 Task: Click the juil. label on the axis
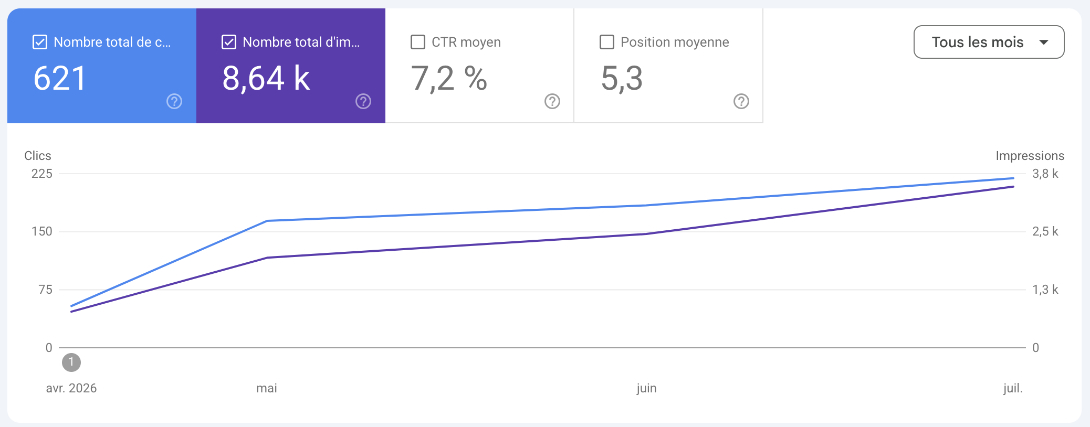point(1013,388)
